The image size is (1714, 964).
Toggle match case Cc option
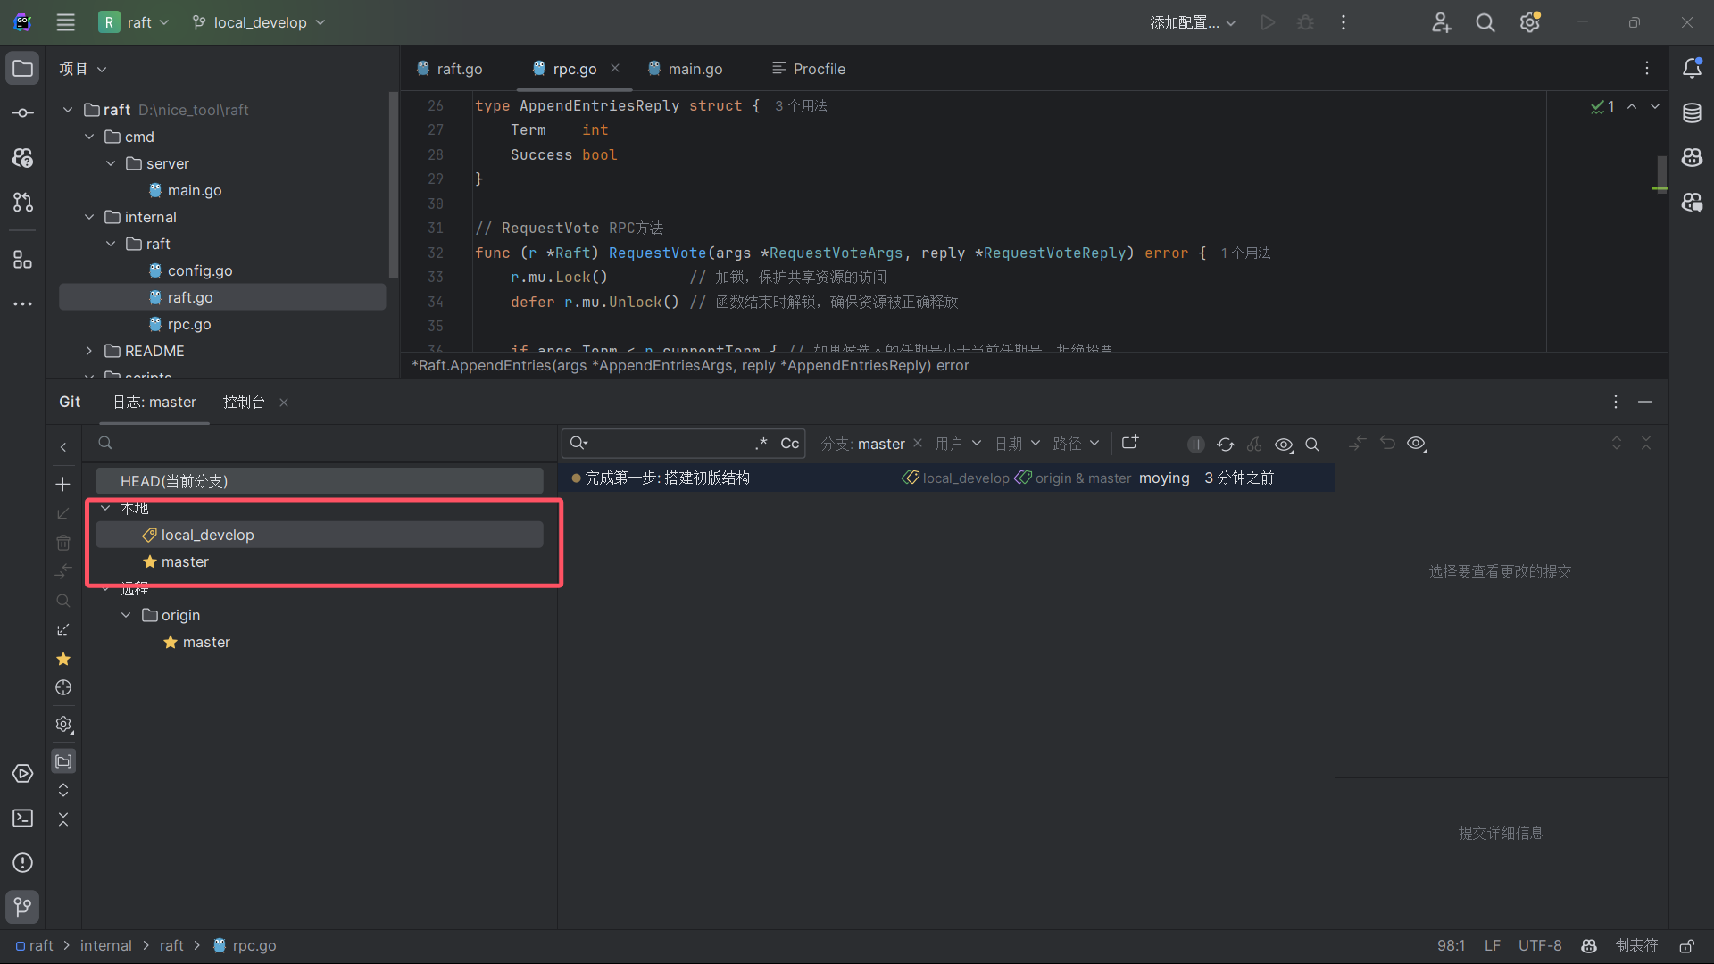click(789, 444)
